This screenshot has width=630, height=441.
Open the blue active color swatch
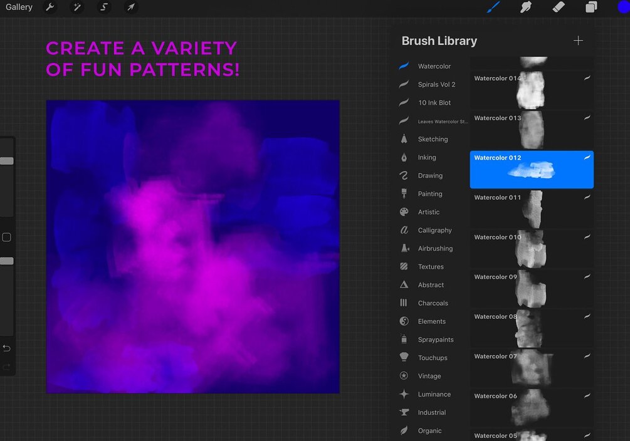[624, 8]
